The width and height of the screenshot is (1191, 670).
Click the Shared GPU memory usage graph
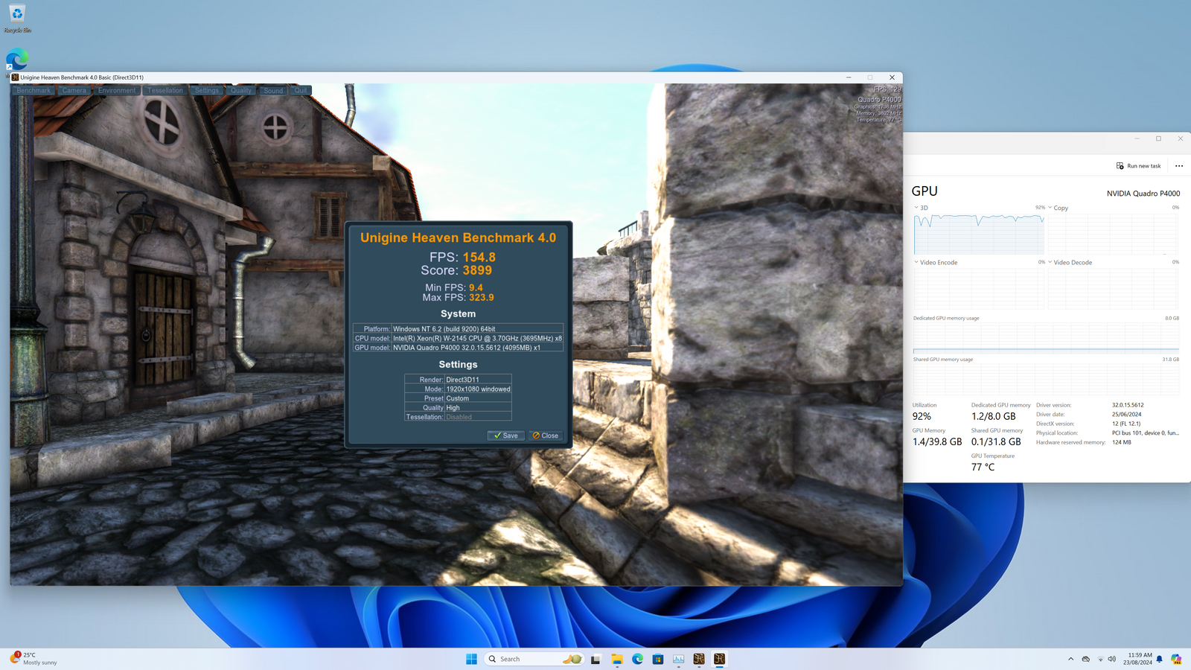(x=1046, y=379)
